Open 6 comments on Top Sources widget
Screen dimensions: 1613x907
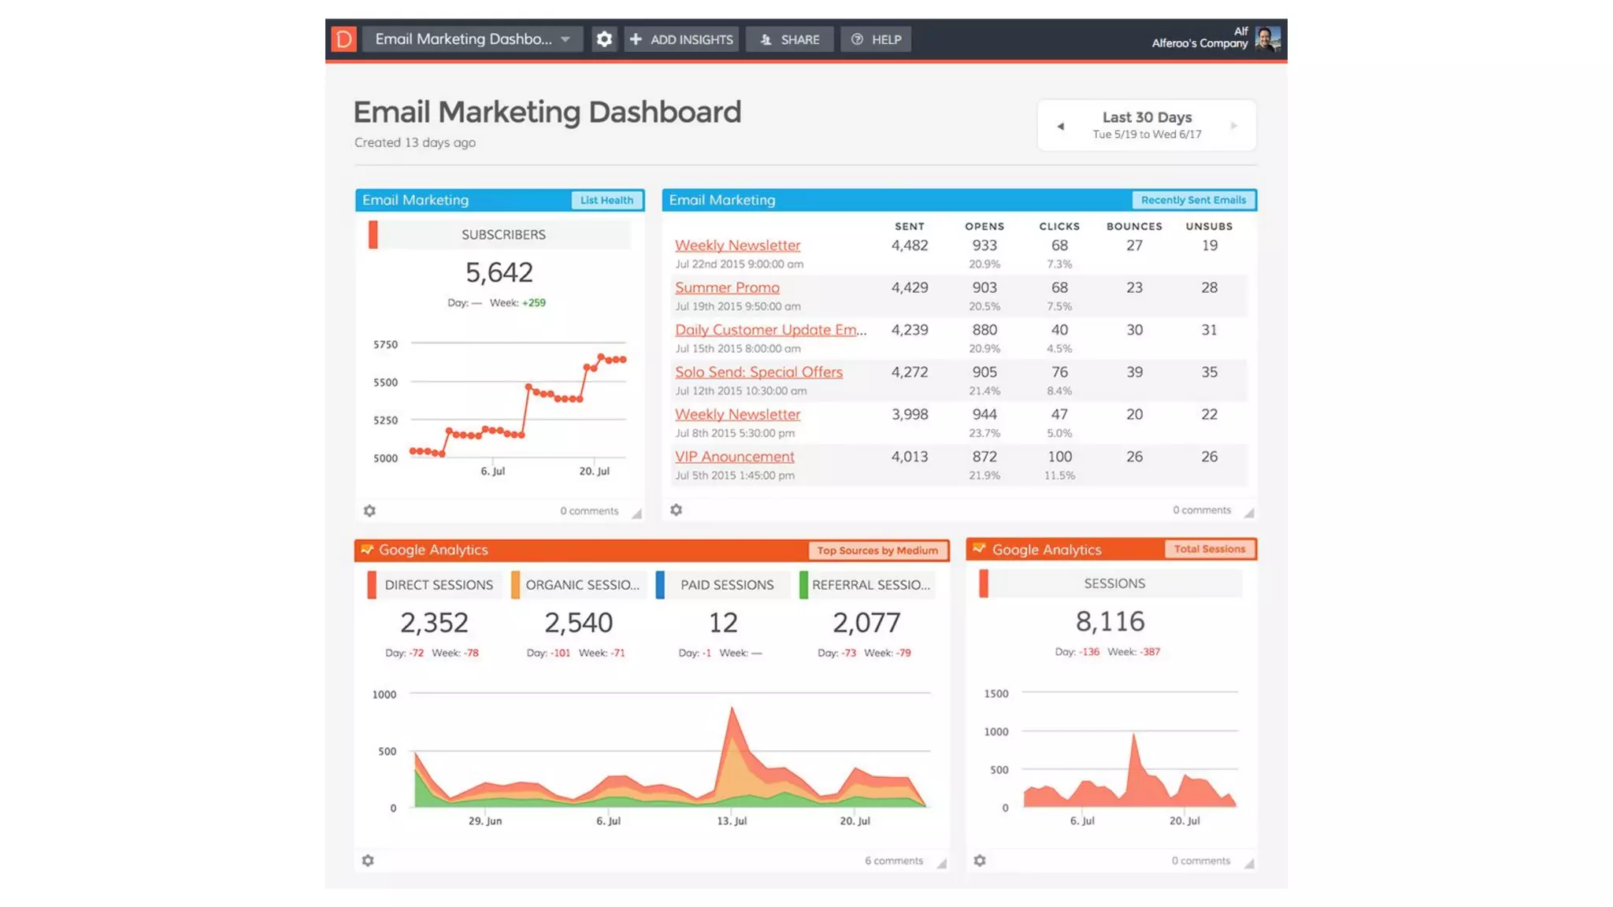pos(893,861)
